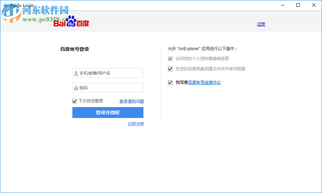Click the 百度帐号登录 heading text
The image size is (322, 193).
point(74,49)
